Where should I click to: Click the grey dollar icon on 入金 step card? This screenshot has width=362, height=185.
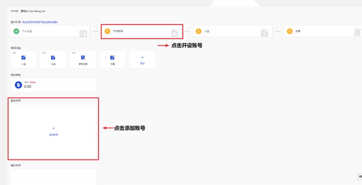(265, 33)
